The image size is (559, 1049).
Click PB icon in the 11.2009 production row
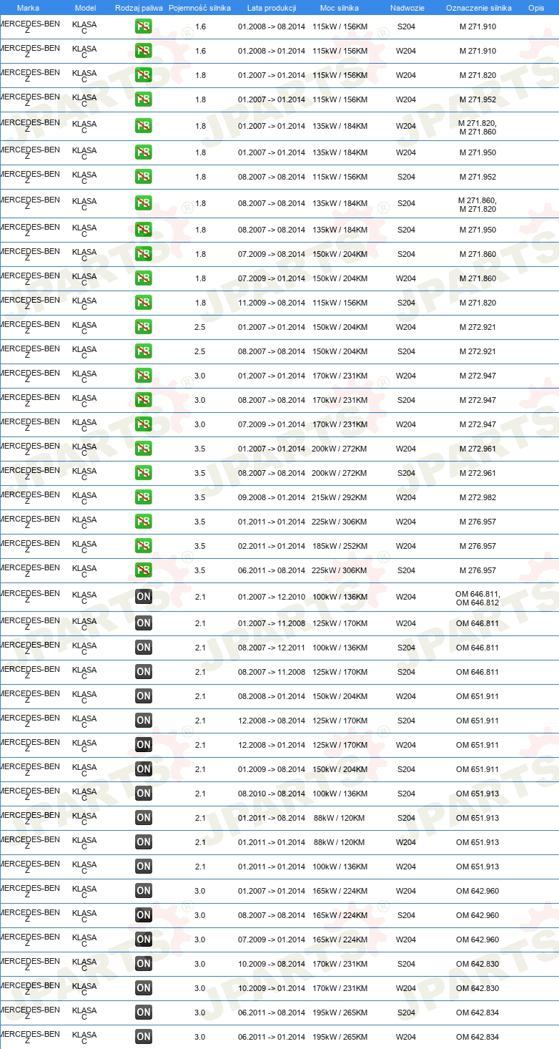tap(144, 303)
